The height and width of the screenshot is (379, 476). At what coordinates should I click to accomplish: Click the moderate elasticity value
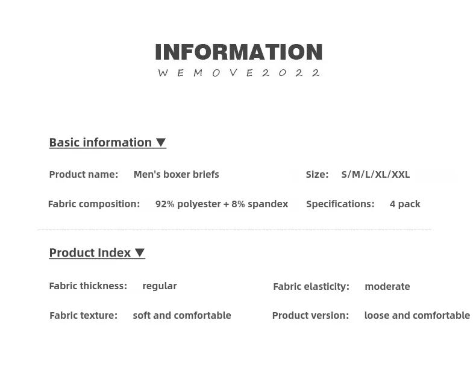[387, 286]
